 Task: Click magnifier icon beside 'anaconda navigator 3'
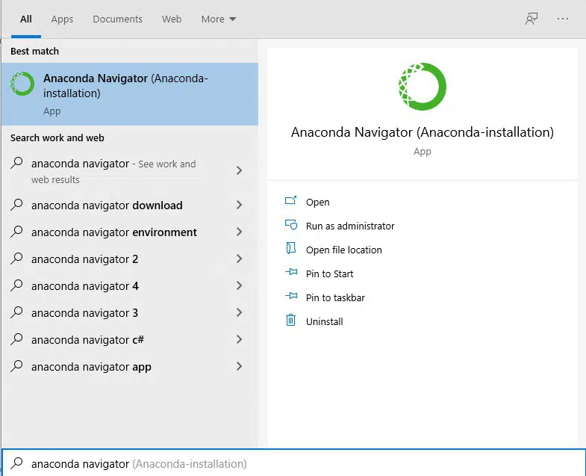(x=16, y=312)
